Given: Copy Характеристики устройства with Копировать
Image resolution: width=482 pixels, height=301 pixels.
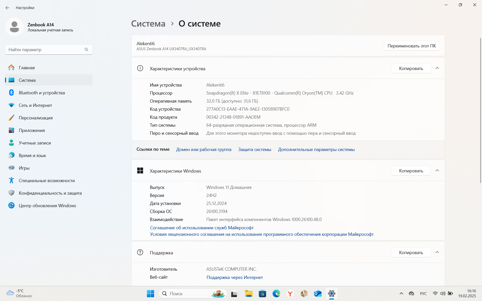Looking at the screenshot, I should [x=411, y=68].
